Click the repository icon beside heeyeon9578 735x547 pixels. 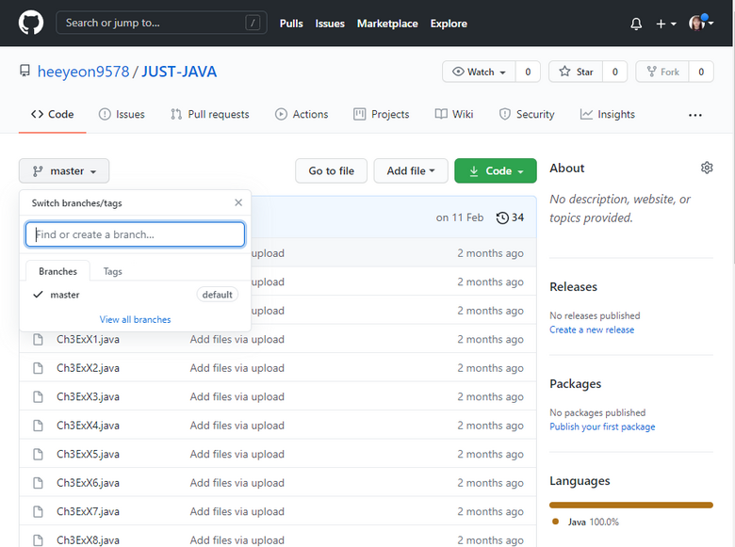[x=24, y=72]
